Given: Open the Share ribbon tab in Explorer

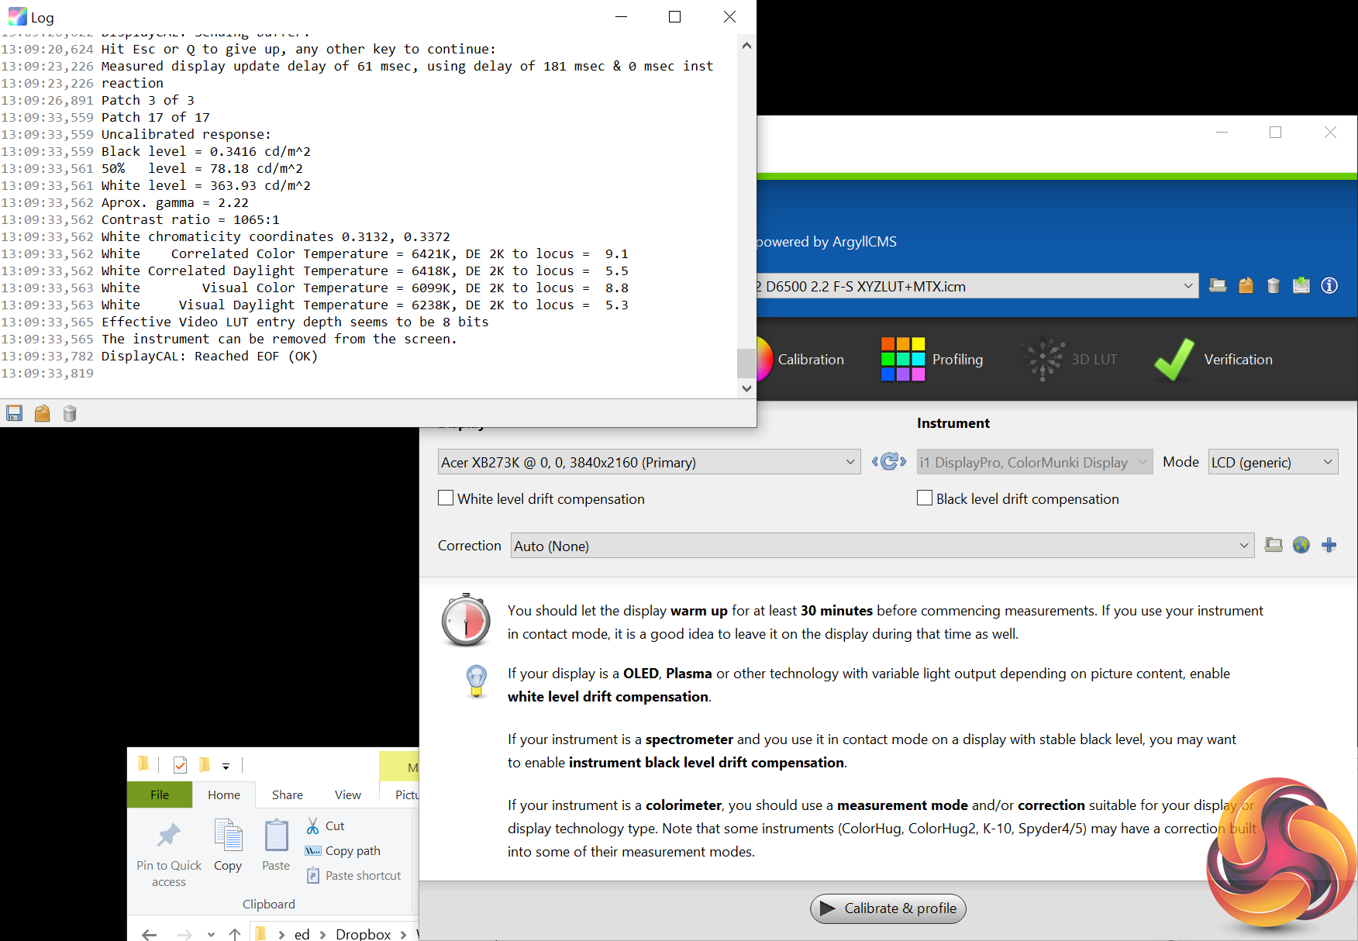Looking at the screenshot, I should [x=288, y=795].
